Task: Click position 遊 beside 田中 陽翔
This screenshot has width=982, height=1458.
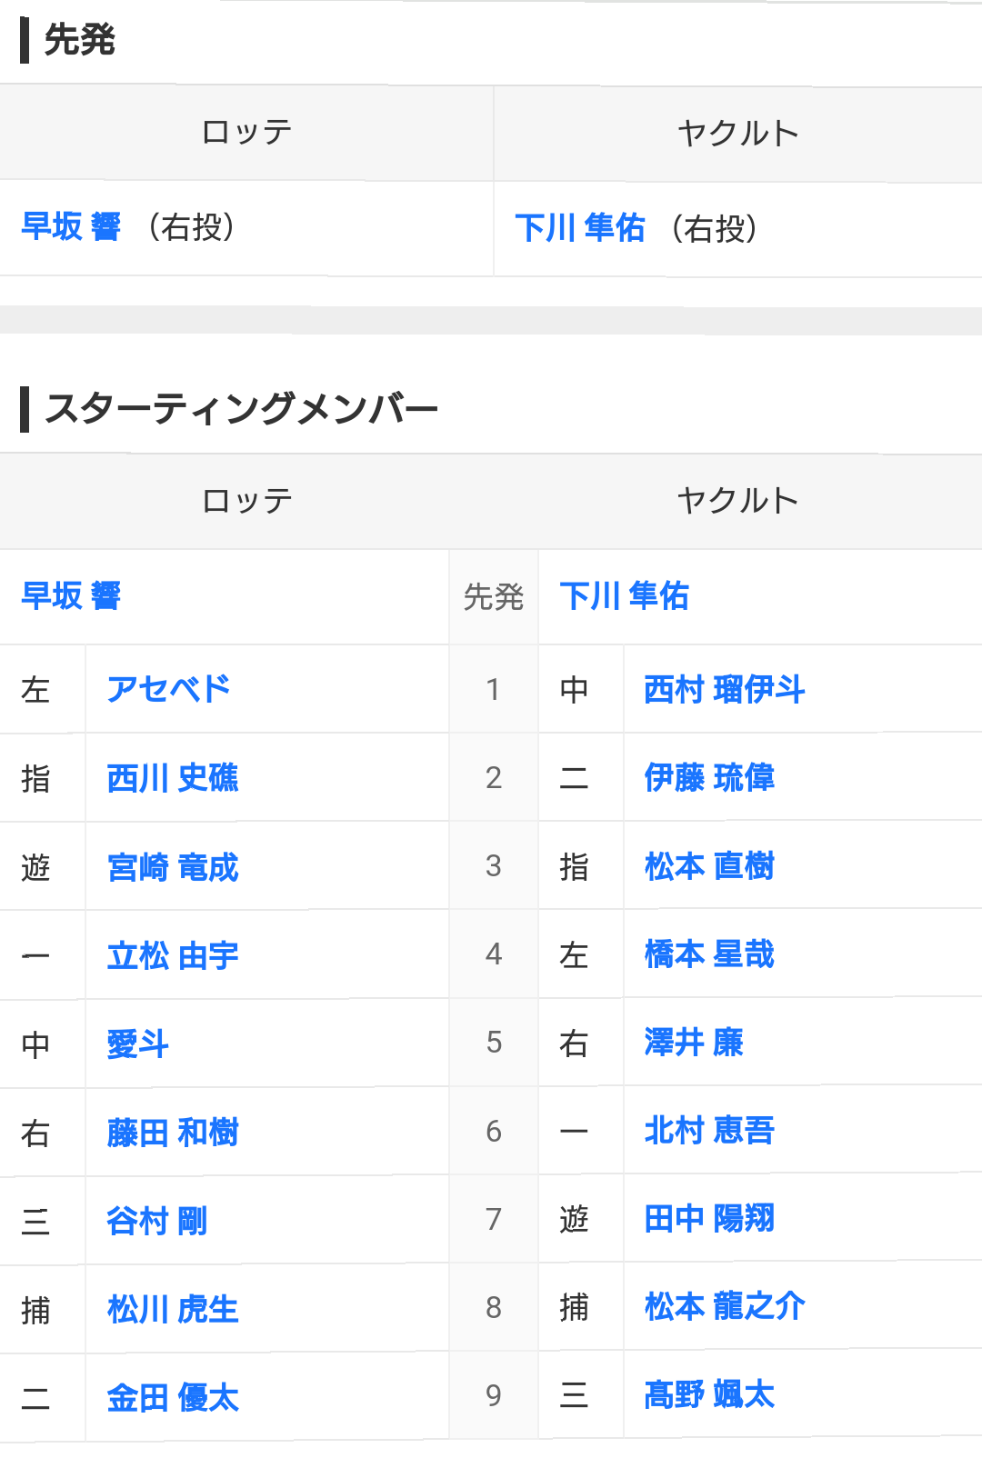Action: 574,1219
